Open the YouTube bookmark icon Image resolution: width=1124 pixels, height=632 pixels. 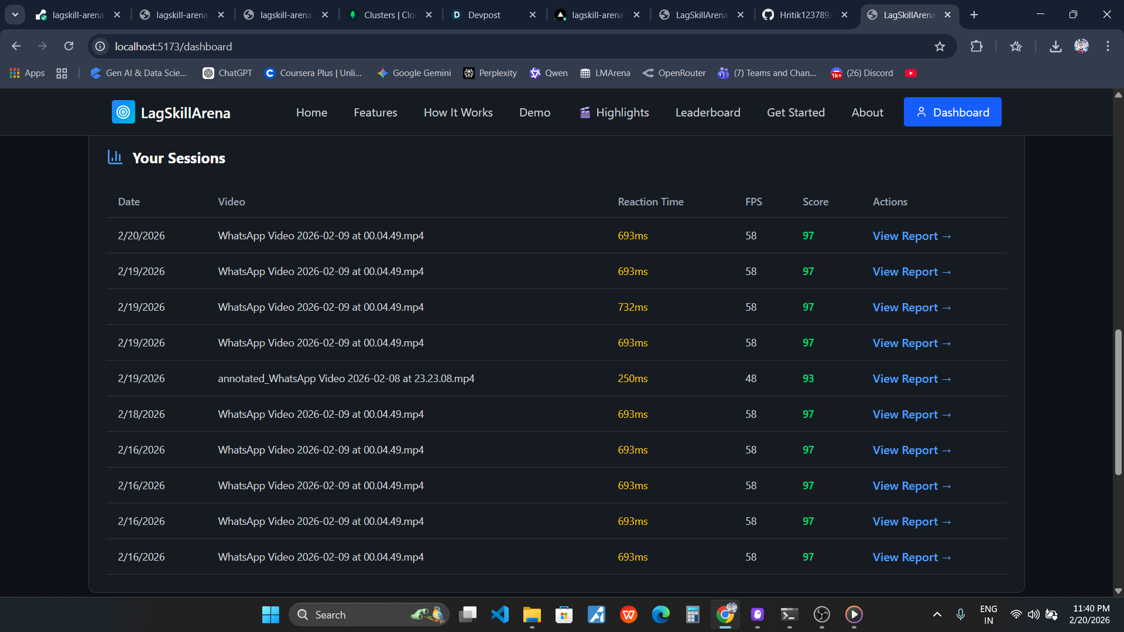tap(910, 73)
